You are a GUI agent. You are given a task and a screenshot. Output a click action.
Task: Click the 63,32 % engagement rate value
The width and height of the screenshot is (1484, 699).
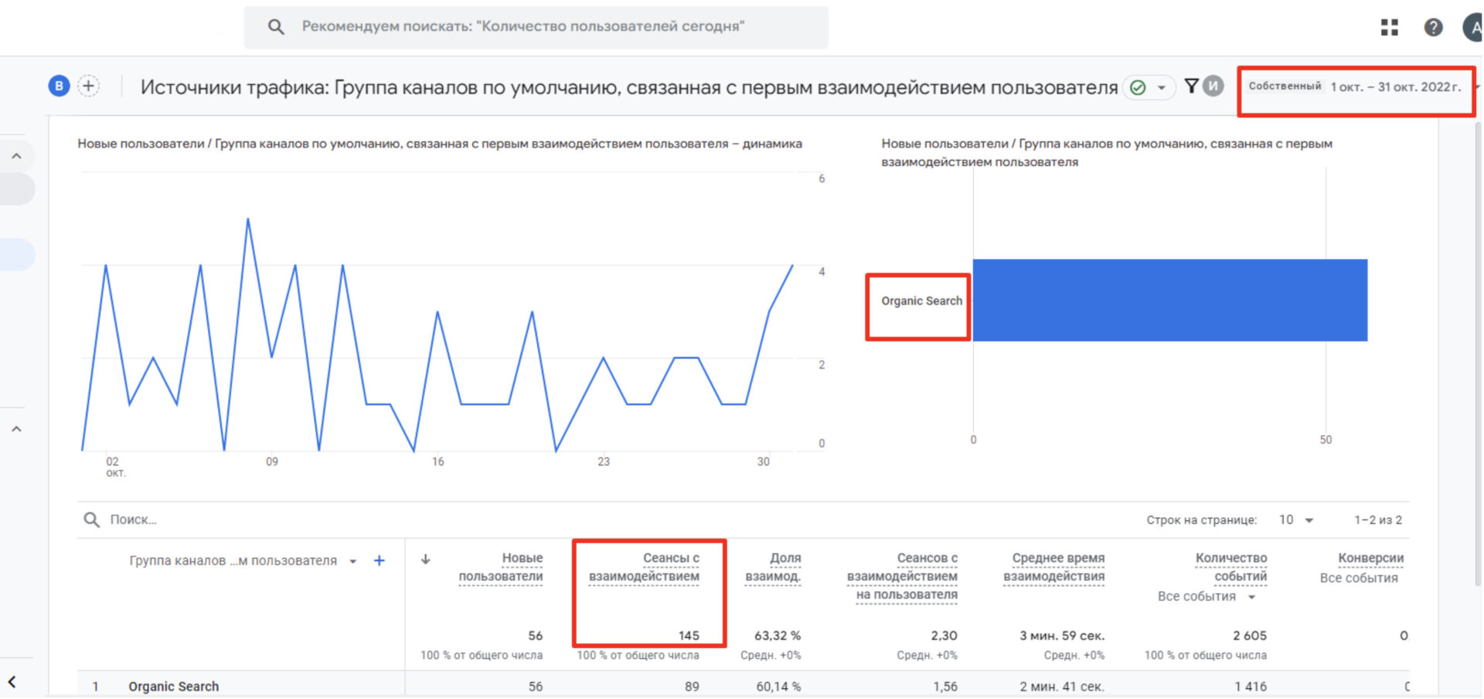pos(778,636)
